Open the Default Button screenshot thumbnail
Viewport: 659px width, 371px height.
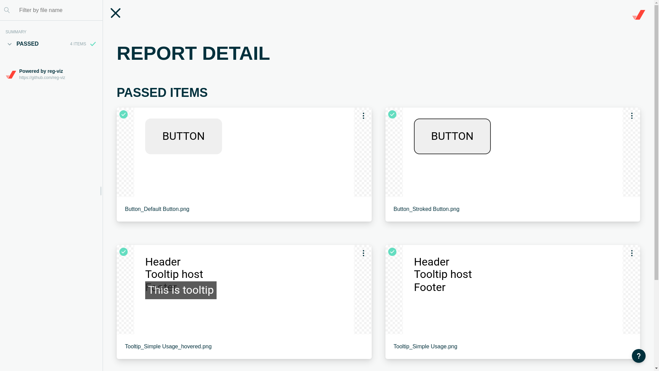(x=244, y=152)
